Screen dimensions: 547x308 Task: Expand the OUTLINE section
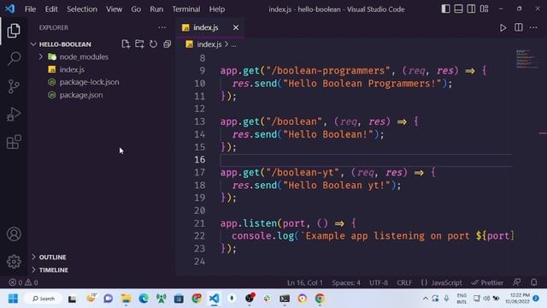[x=33, y=257]
